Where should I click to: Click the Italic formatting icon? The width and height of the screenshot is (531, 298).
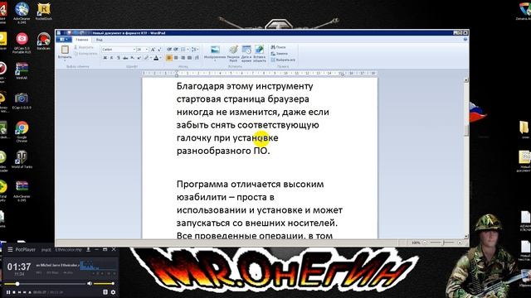point(112,58)
